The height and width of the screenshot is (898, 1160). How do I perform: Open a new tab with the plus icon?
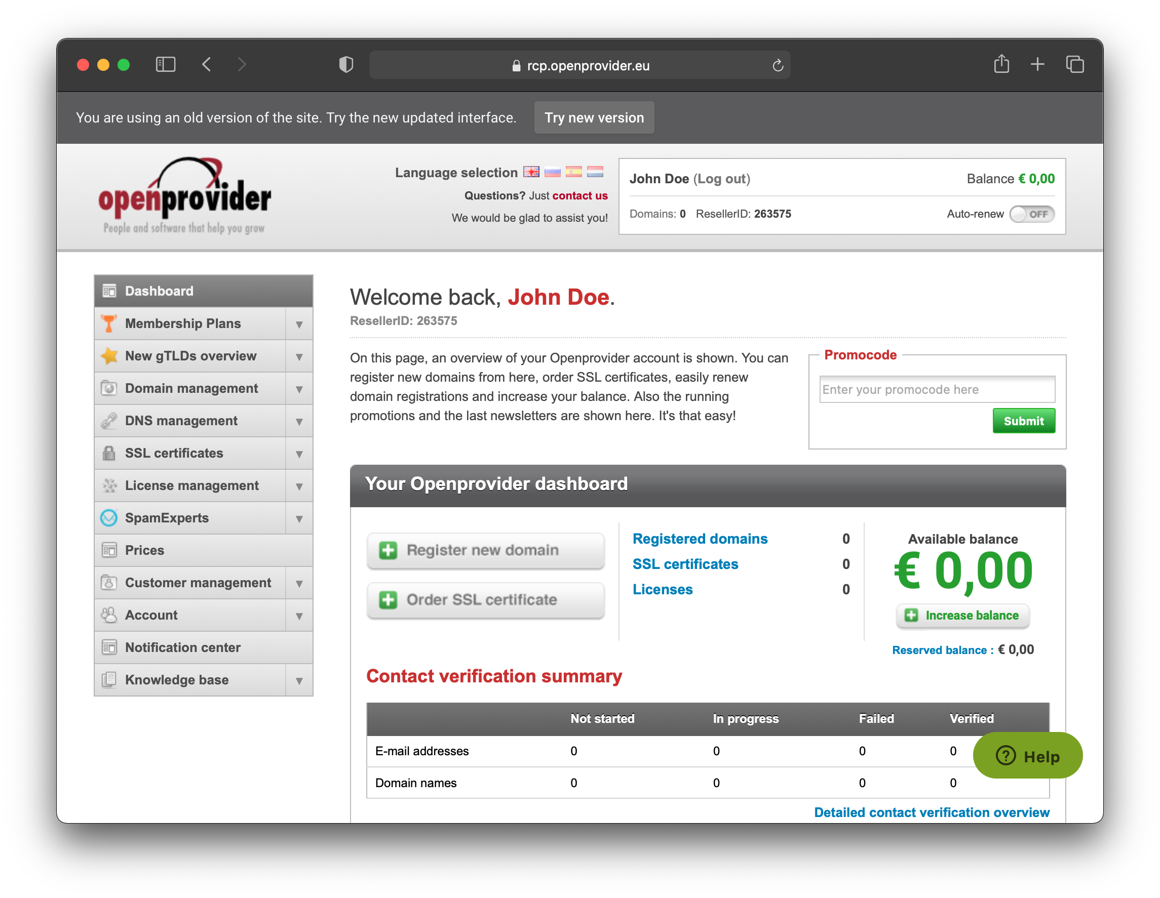pyautogui.click(x=1037, y=65)
